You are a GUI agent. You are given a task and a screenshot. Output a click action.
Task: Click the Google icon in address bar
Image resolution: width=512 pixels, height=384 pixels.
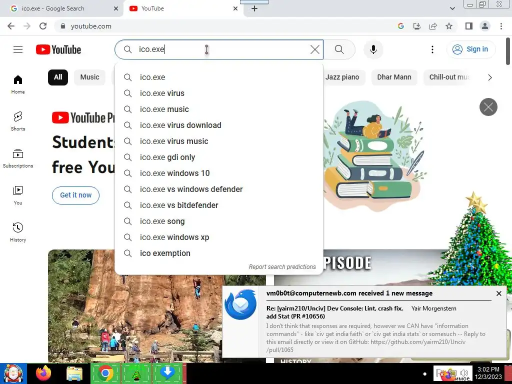tap(401, 26)
